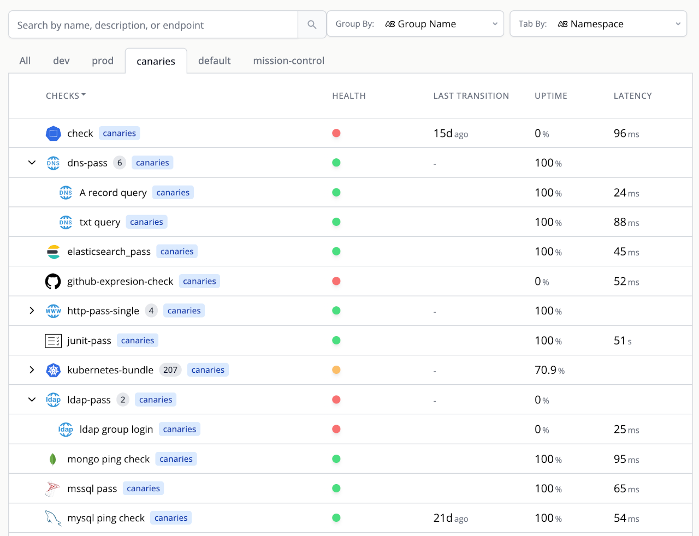Click the canaries badge on mysql ping check
699x536 pixels.
[170, 517]
